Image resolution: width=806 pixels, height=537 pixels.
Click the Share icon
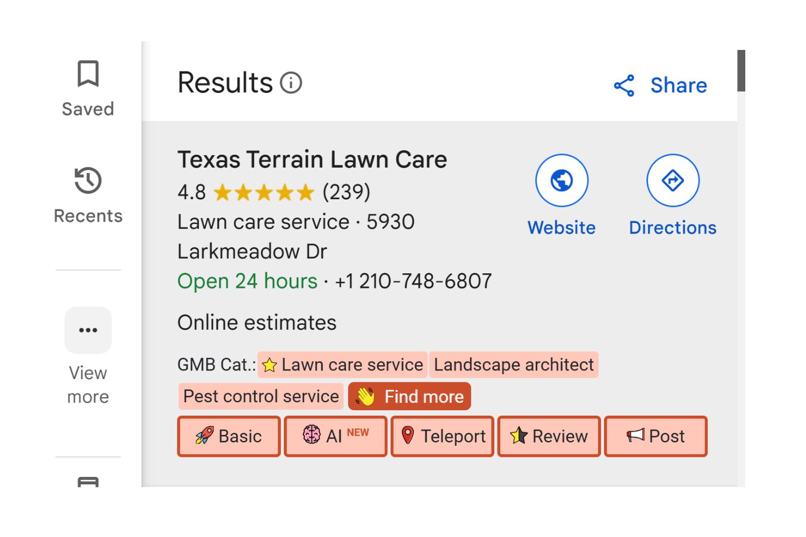624,86
